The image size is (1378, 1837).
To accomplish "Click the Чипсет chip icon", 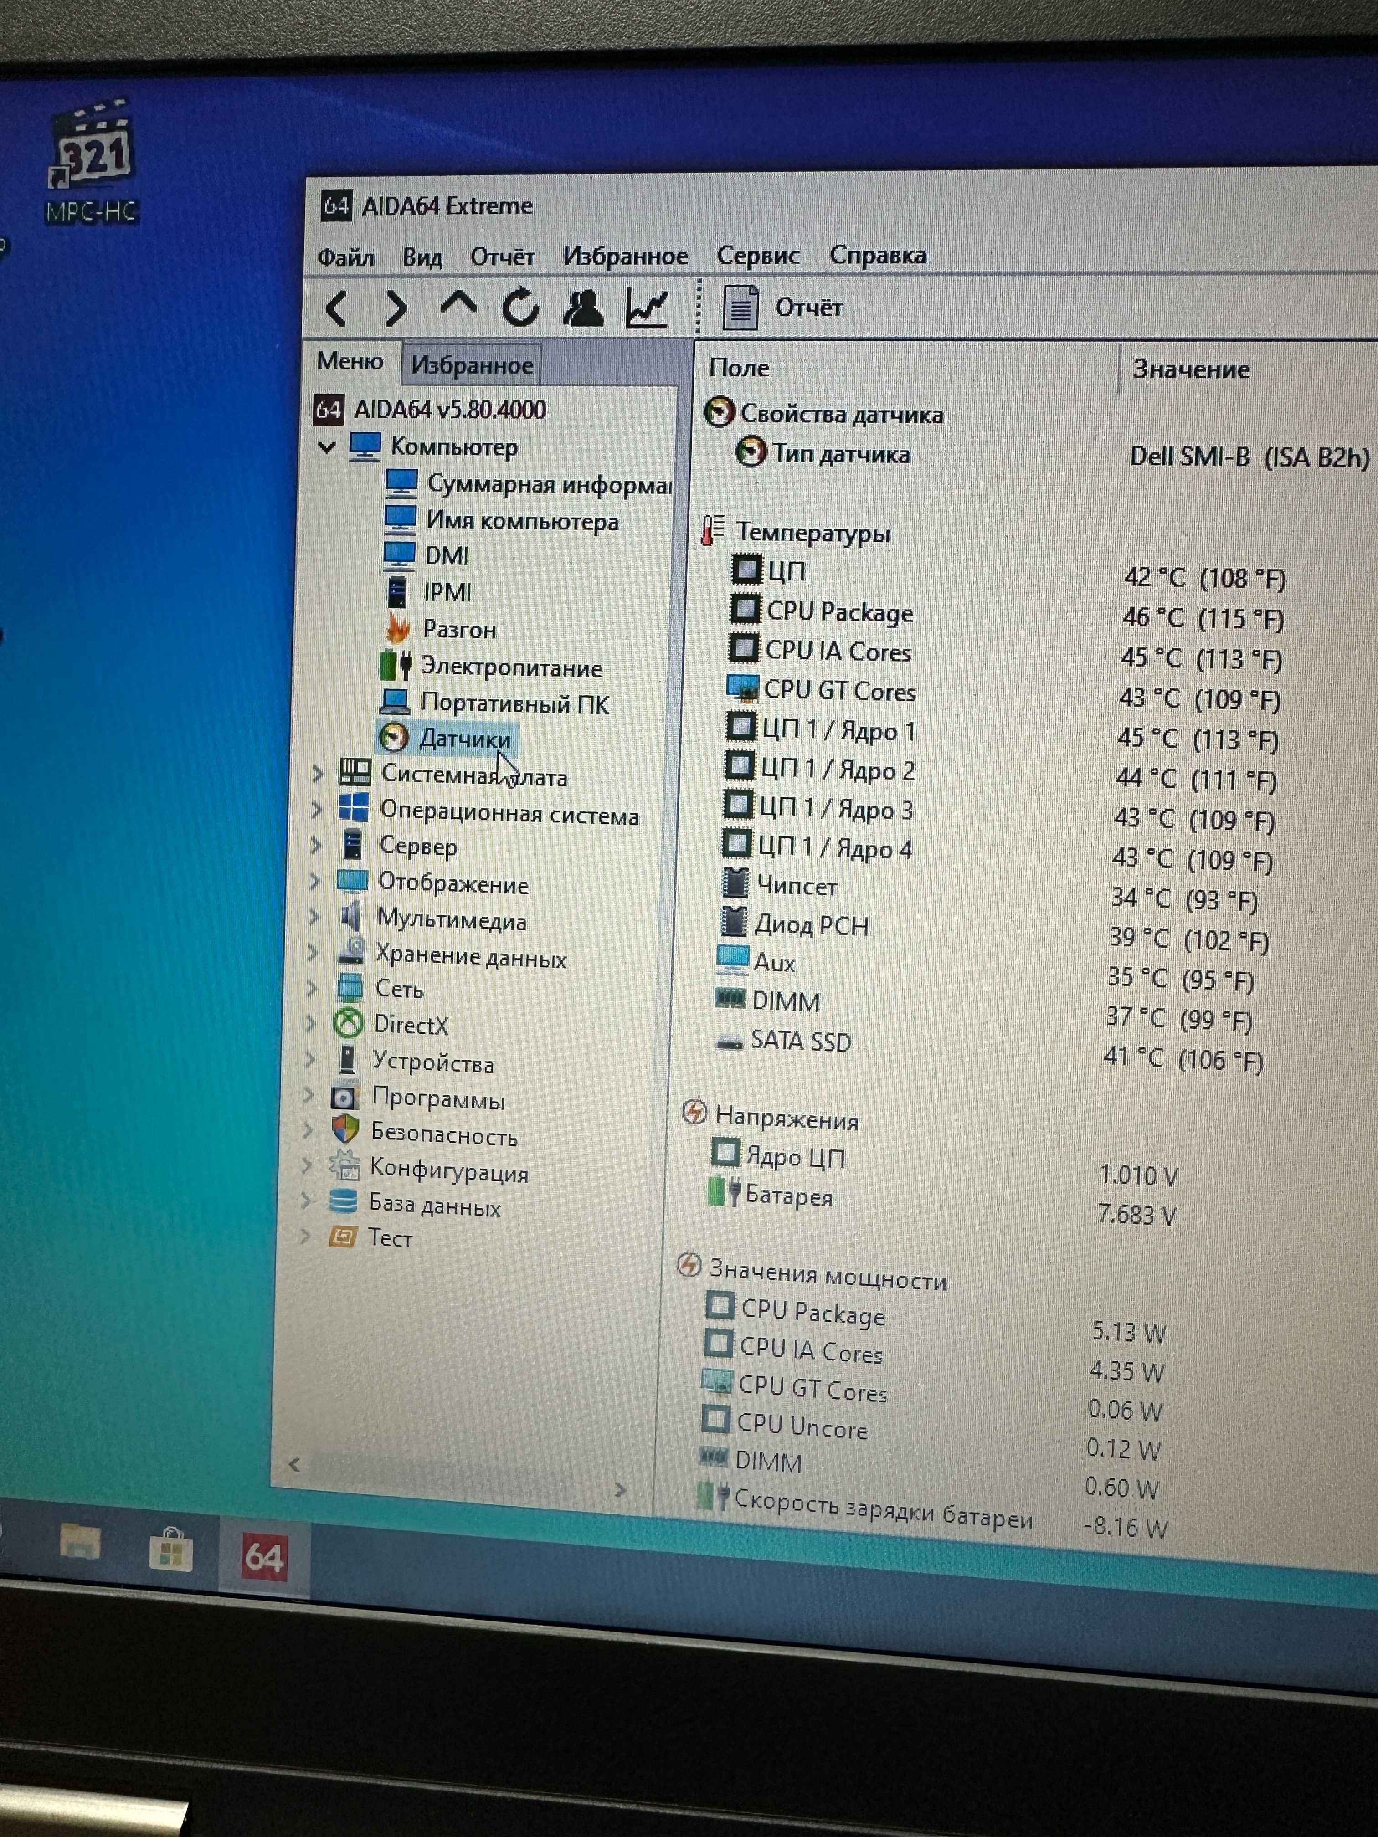I will coord(735,883).
